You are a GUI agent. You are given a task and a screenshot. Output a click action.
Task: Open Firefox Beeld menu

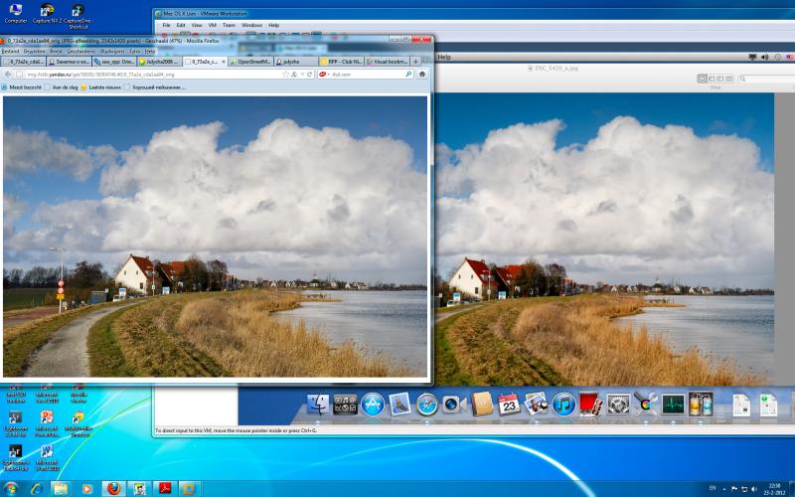click(x=56, y=52)
